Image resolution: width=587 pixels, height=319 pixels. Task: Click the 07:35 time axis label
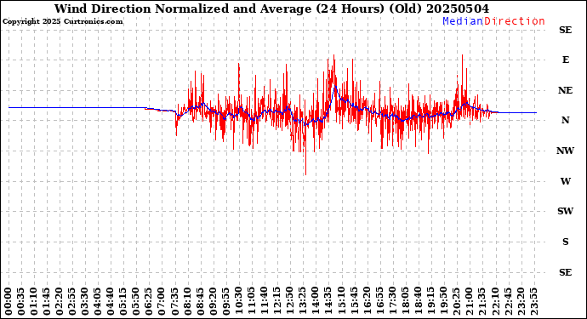point(174,301)
